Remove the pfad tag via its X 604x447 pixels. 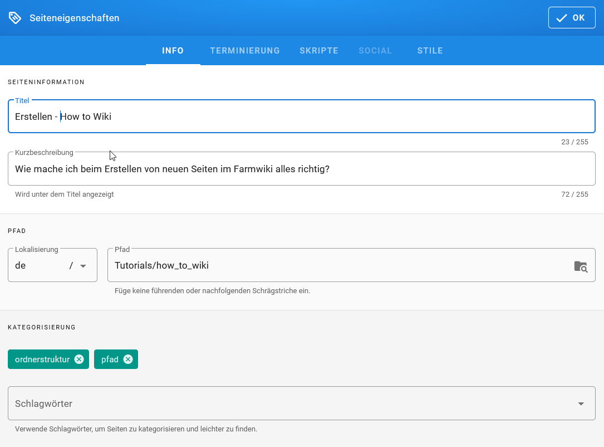click(x=128, y=359)
